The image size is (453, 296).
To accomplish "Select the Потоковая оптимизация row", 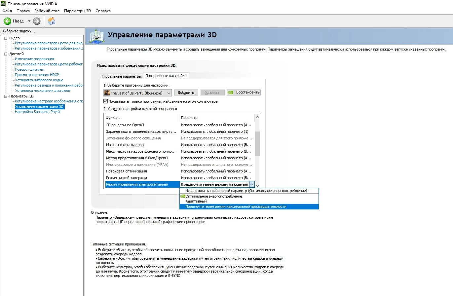I will (x=179, y=171).
